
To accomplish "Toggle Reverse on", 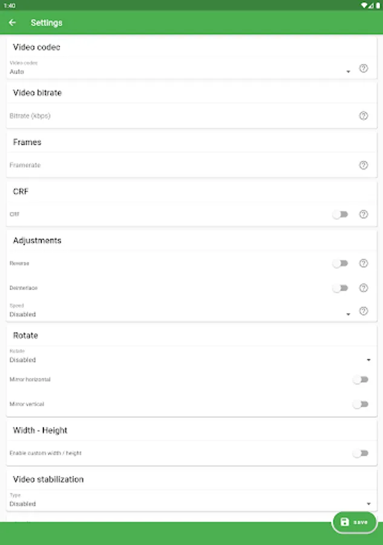I will click(x=341, y=263).
